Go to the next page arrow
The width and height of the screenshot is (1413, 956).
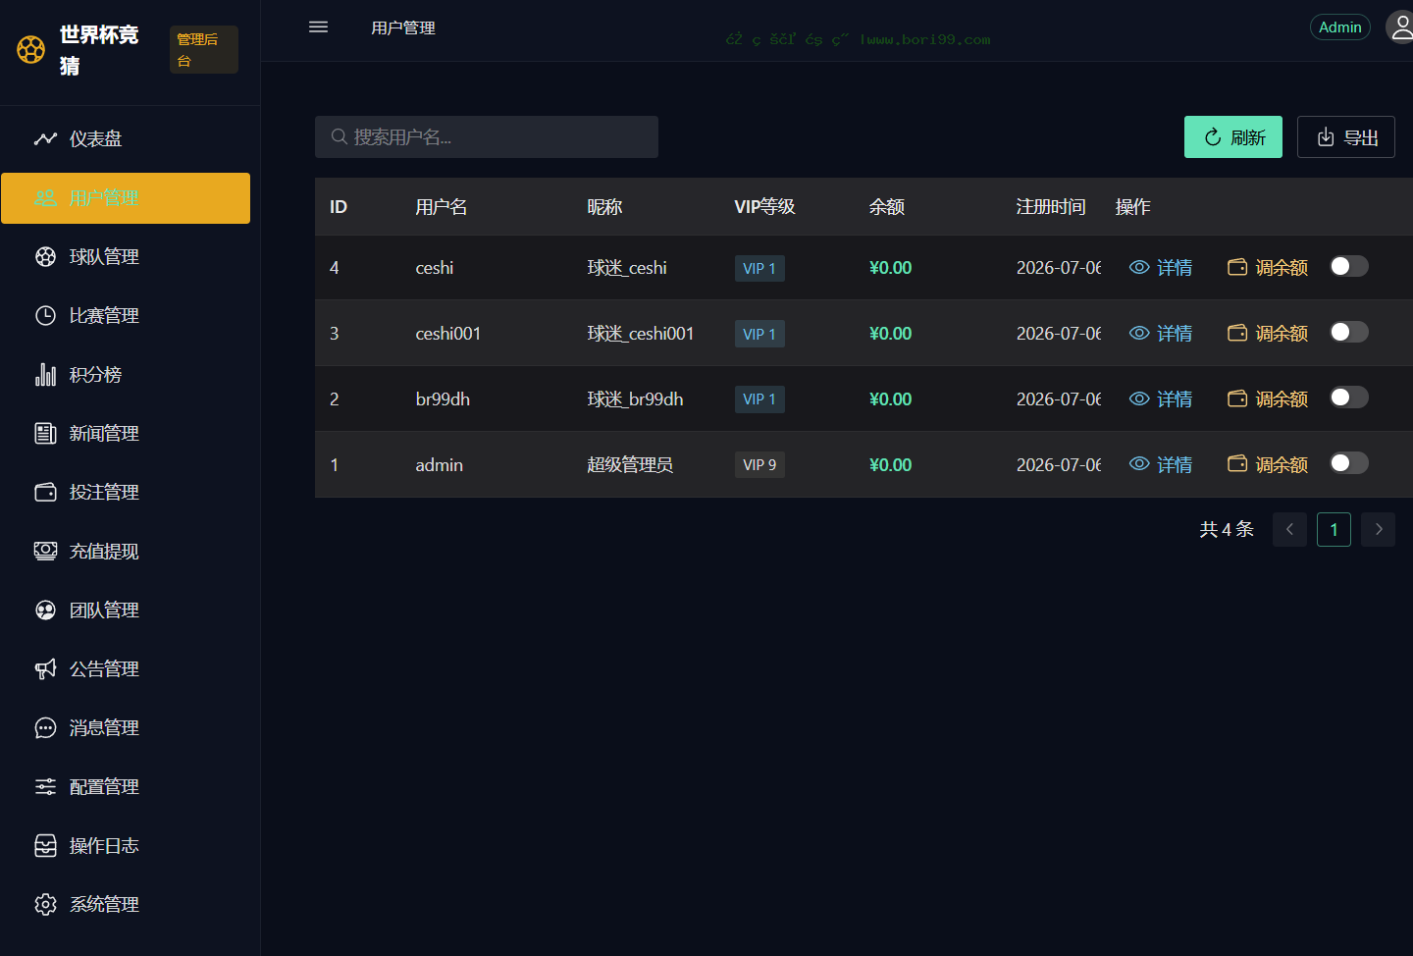tap(1379, 530)
